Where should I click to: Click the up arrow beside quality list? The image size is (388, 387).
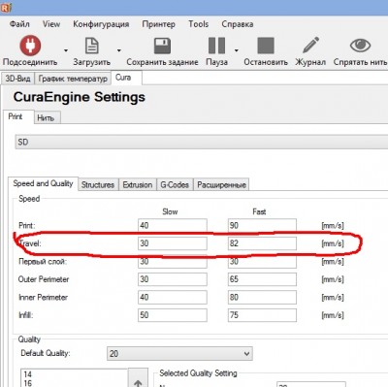pyautogui.click(x=138, y=381)
